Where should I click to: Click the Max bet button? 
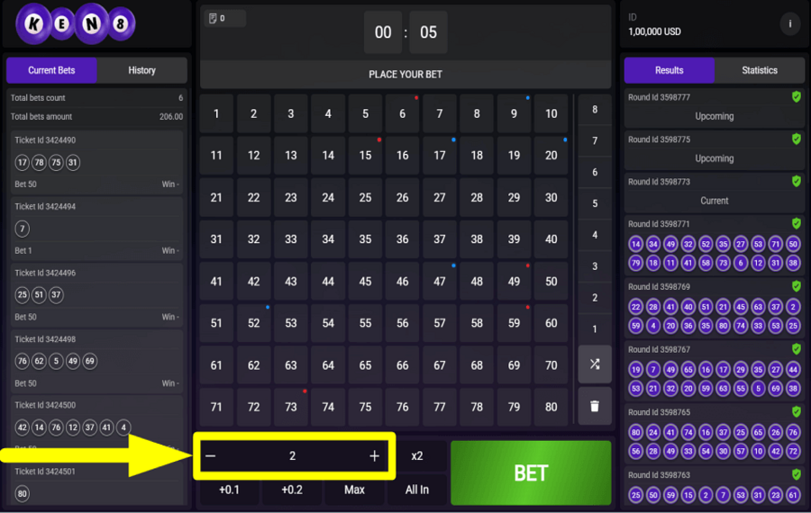354,490
